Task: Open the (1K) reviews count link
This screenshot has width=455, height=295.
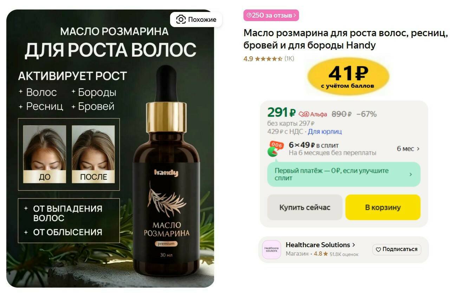Action: click(x=289, y=59)
